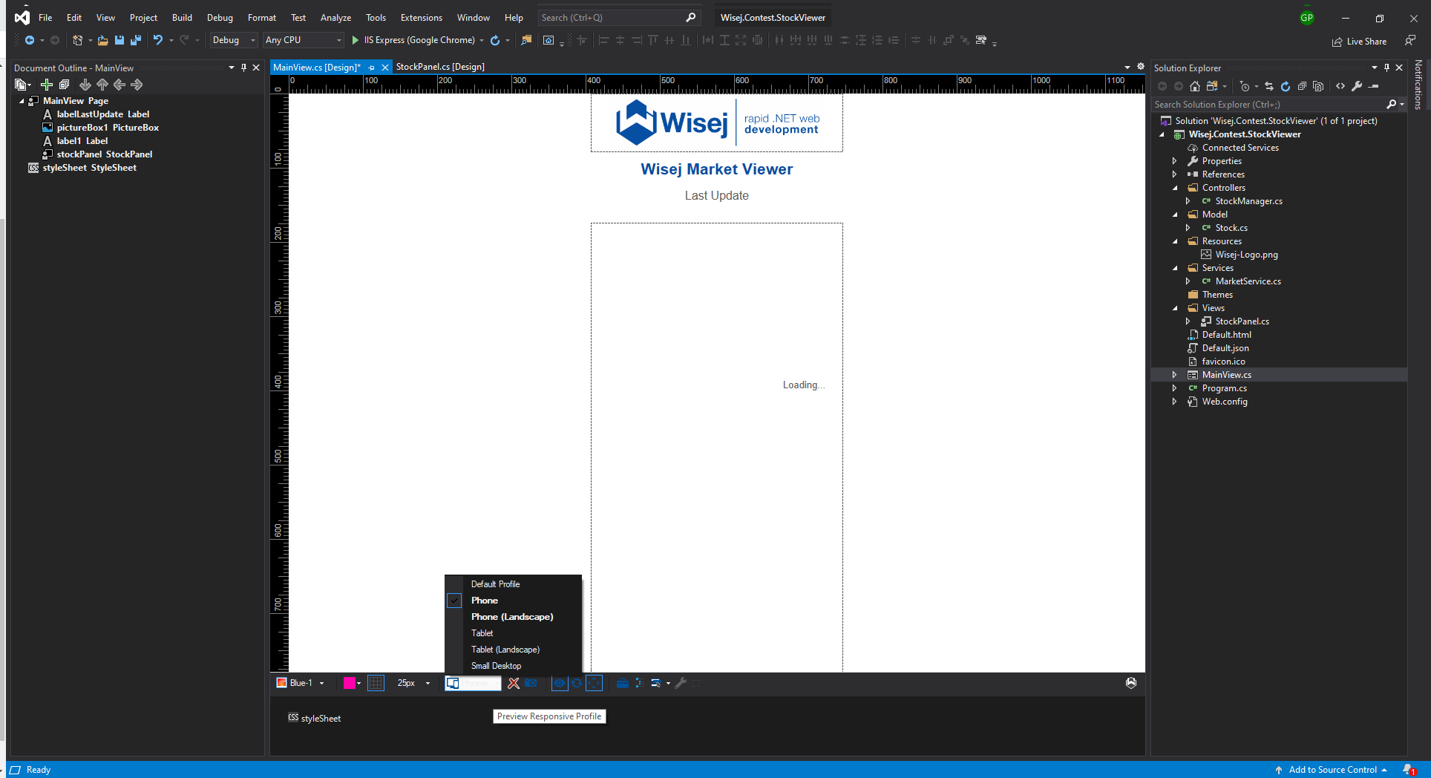Screen dimensions: 1431x778
Task: Switch to StockPanel.cs [Design] tab
Action: pyautogui.click(x=440, y=67)
